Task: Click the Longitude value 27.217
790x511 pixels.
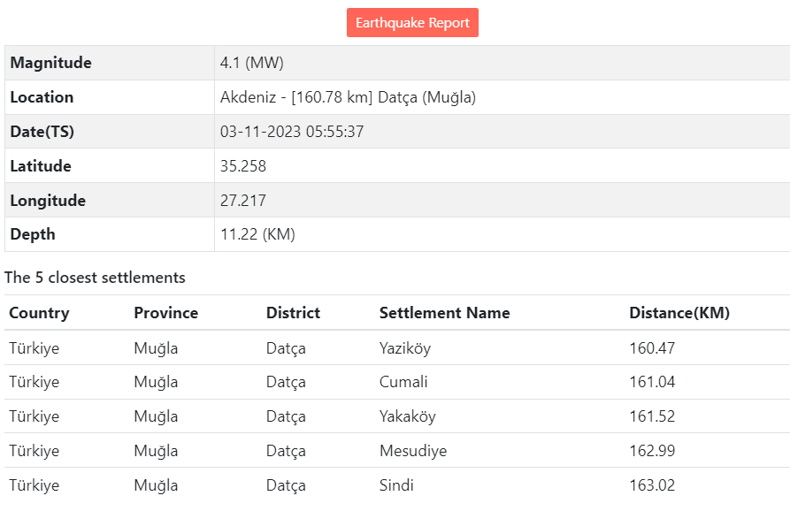Action: click(x=243, y=201)
